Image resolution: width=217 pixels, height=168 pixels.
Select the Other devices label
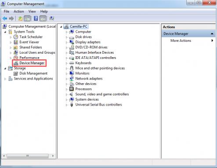coord(86,84)
